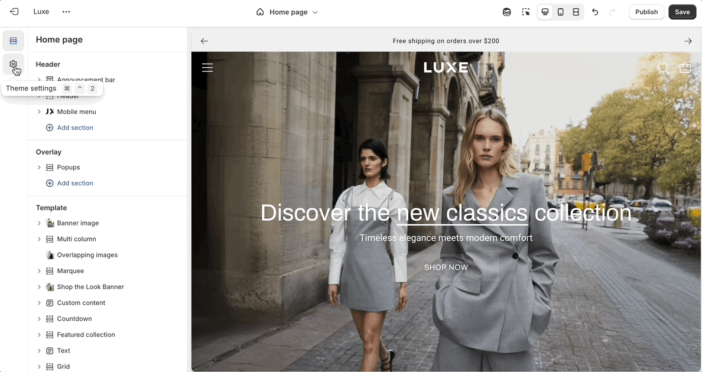Expand the Popups section
Image resolution: width=702 pixels, height=372 pixels.
pos(40,167)
